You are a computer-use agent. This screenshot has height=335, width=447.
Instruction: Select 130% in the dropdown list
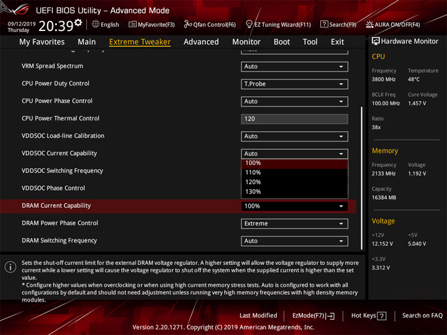(x=294, y=192)
